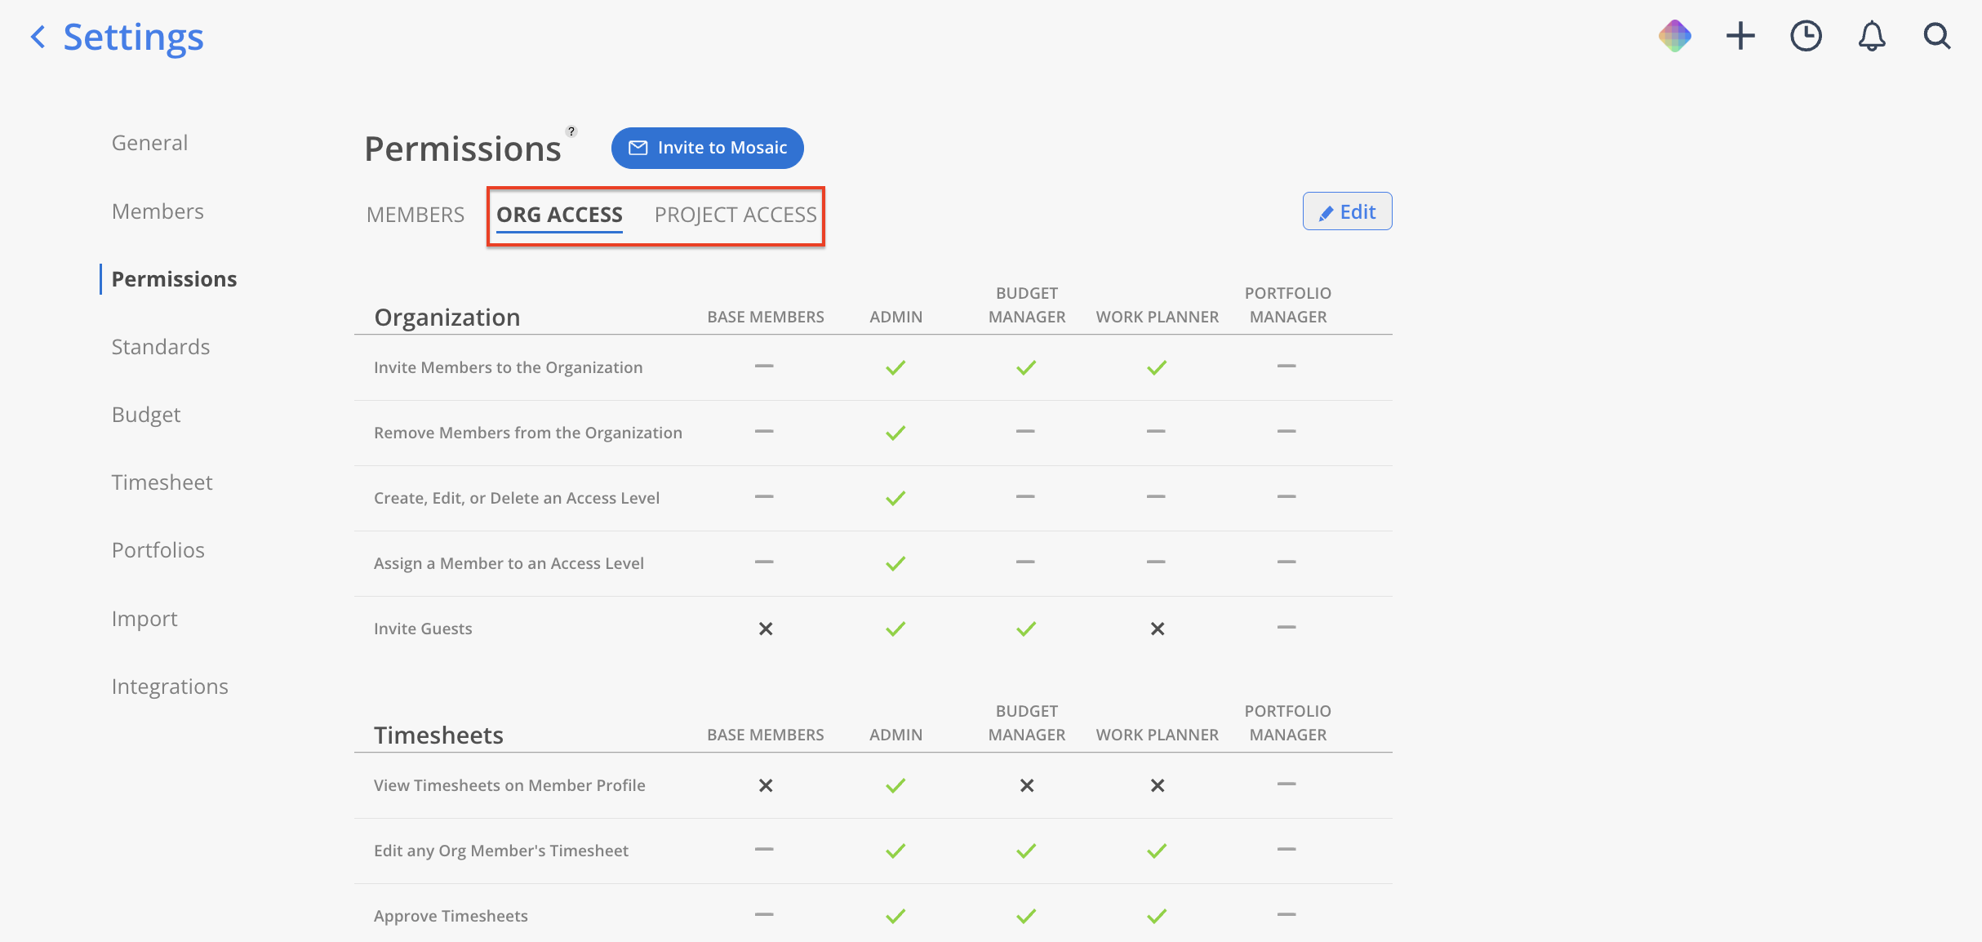Open the clock timer icon
This screenshot has width=1982, height=942.
[x=1806, y=36]
